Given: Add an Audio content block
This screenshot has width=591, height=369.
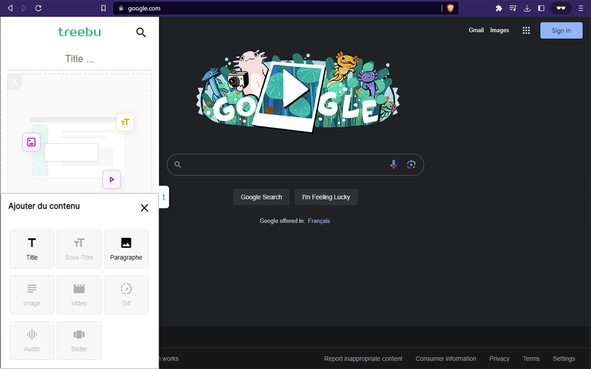Looking at the screenshot, I should click(32, 340).
